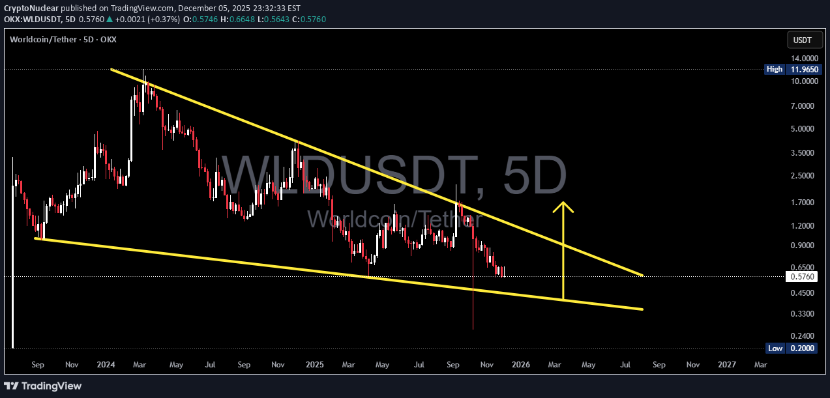Click the OKX:WLDUSDT symbol in header
Image resolution: width=830 pixels, height=398 pixels.
32,20
